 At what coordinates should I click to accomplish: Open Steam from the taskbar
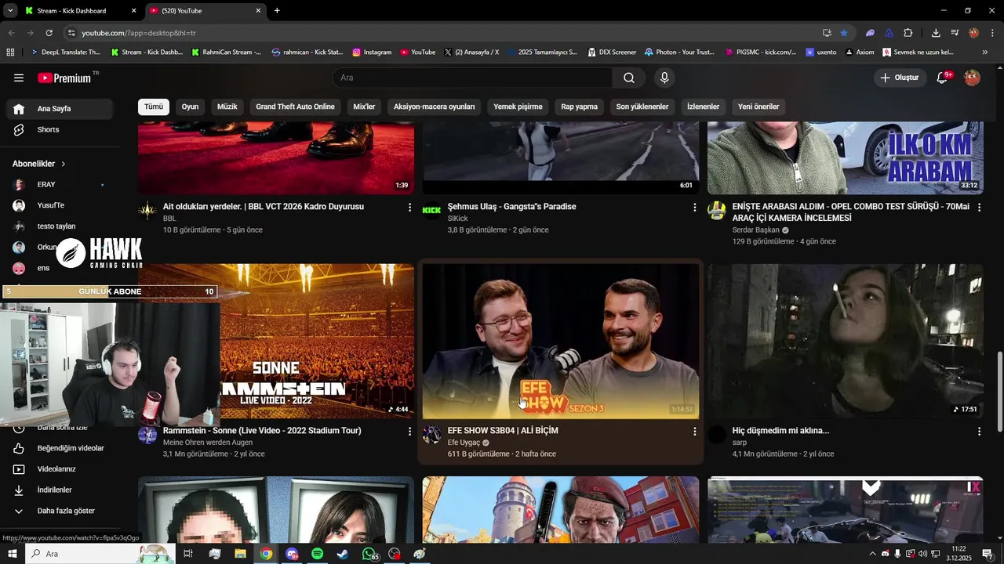click(343, 554)
